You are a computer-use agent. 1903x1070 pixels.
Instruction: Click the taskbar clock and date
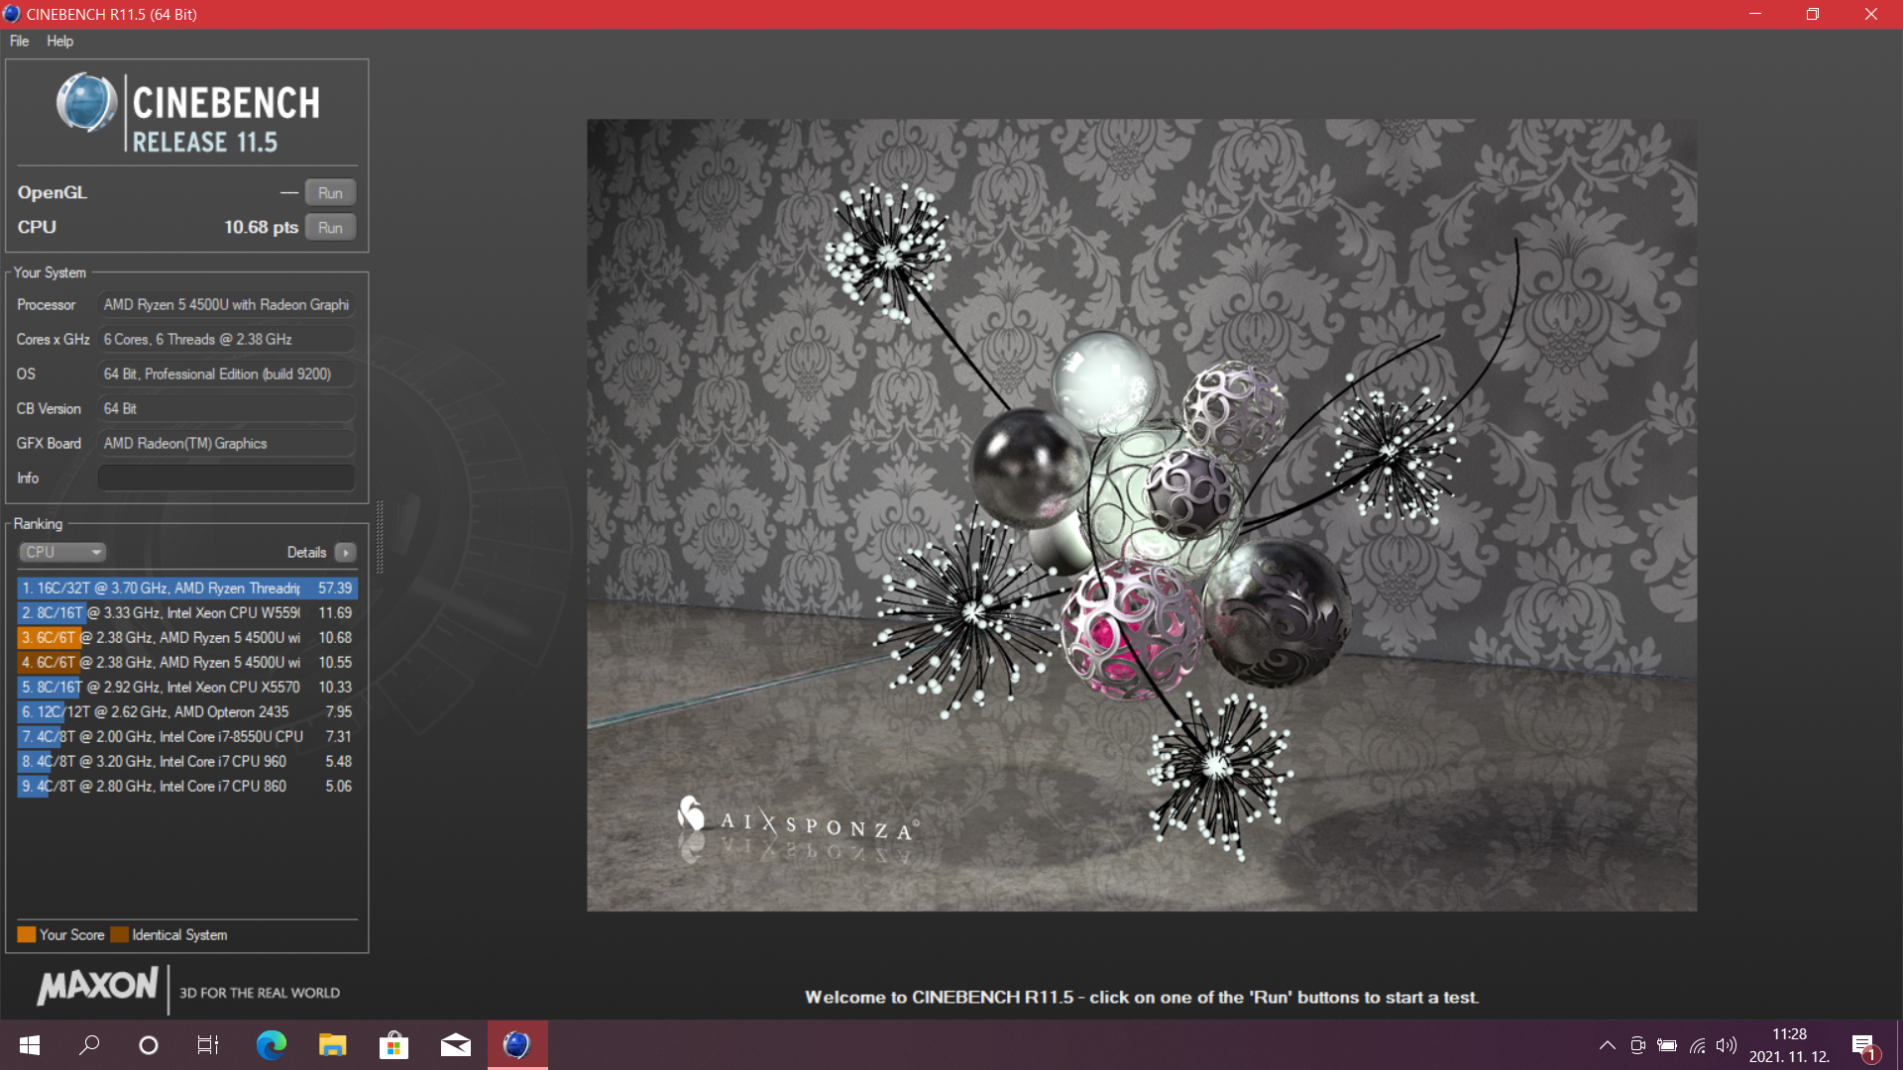[1789, 1045]
